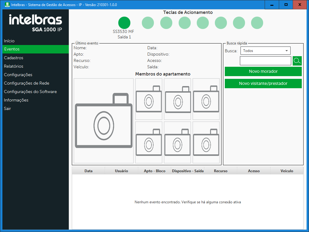Click the large camera photo placeholder
Image resolution: width=309 pixels, height=232 pixels.
point(104,121)
